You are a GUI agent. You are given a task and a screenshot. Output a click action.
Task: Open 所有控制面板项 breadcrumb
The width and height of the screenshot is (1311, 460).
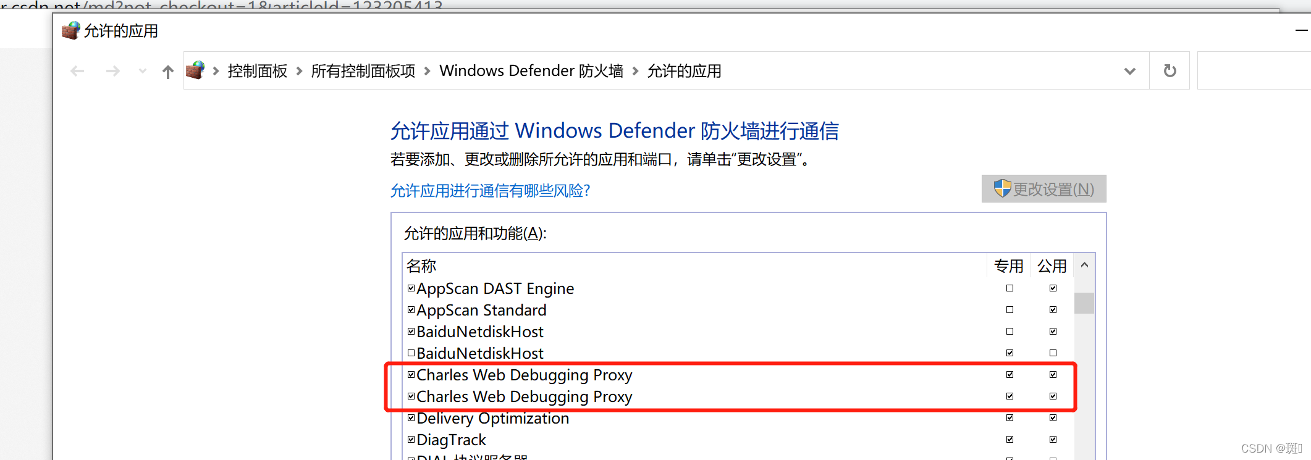click(x=363, y=71)
